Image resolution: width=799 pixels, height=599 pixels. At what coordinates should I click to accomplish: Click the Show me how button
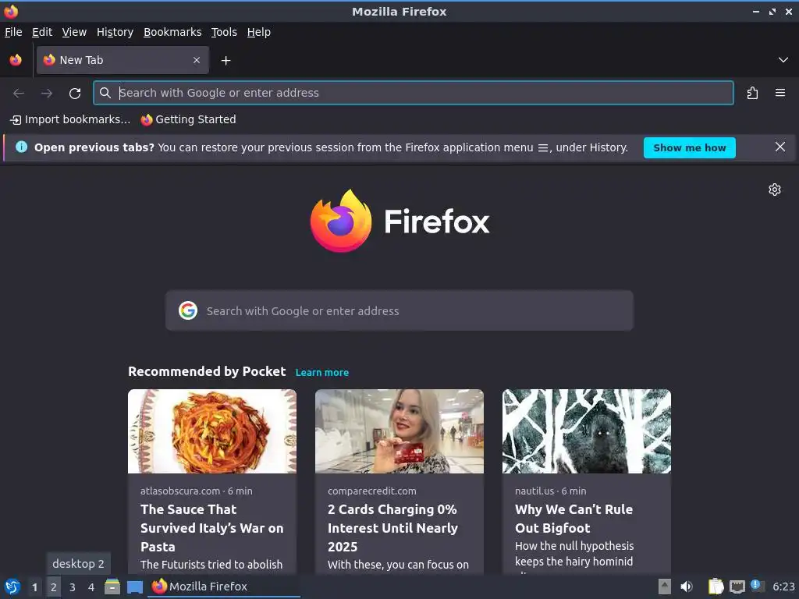[x=690, y=147]
